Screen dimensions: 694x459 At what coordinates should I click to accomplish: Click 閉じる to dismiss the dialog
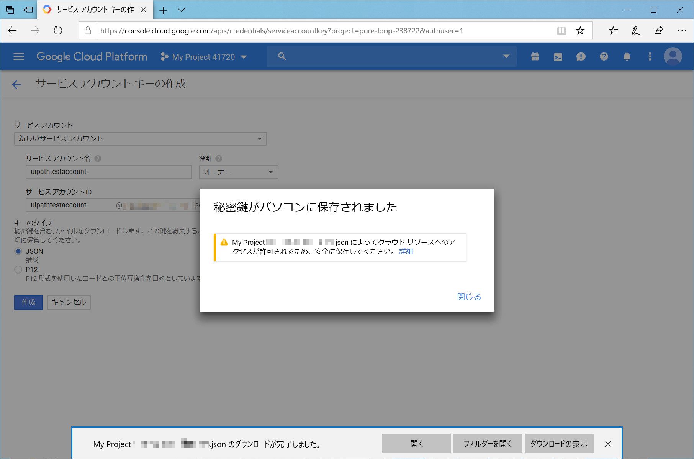click(468, 297)
